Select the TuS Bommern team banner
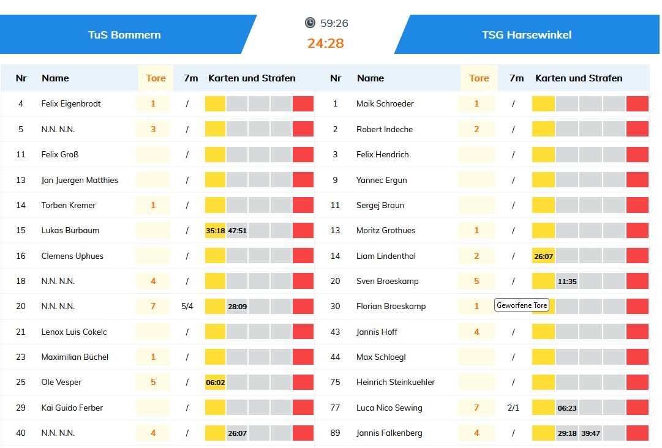The height and width of the screenshot is (448, 662). pyautogui.click(x=124, y=35)
